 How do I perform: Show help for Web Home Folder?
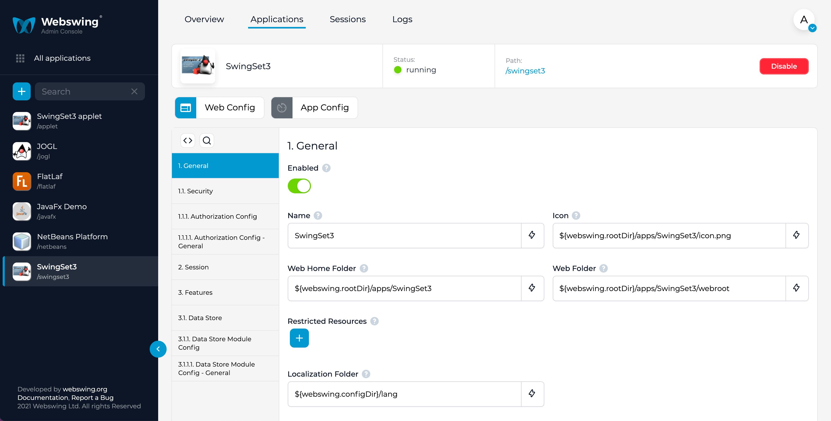pos(364,268)
